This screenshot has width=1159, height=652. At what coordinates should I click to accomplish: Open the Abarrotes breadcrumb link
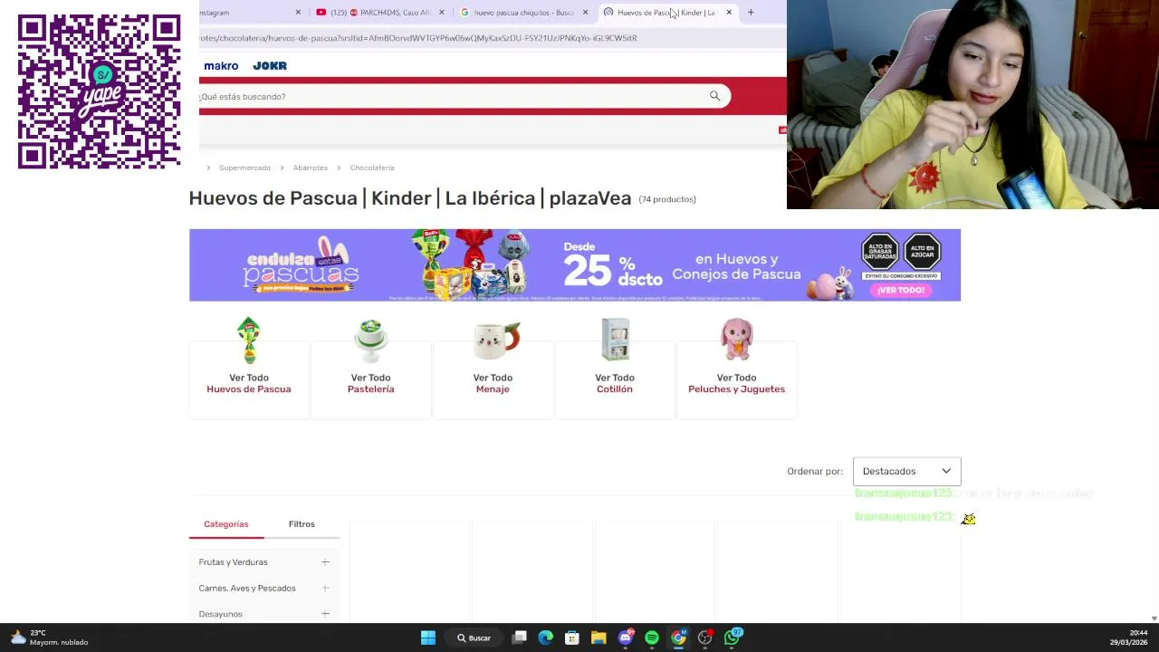(310, 168)
